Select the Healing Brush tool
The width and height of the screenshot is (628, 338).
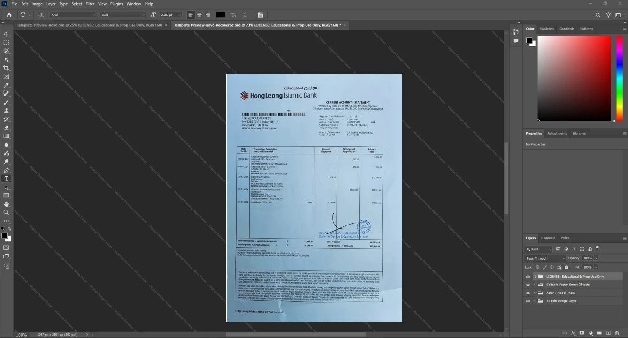point(7,93)
